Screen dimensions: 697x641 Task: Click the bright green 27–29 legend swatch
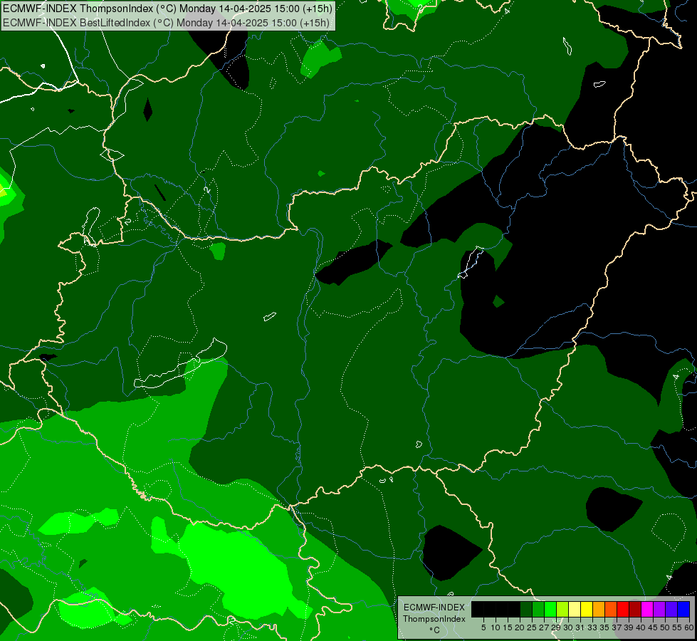[550, 609]
